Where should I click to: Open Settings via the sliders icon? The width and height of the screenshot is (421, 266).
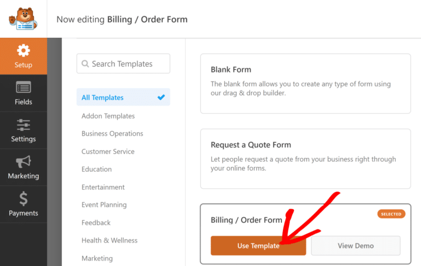[x=23, y=124]
